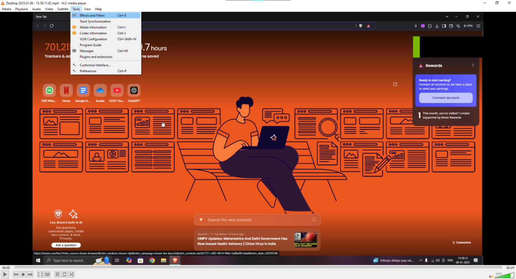
Task: Click the Ask a question button for Leo
Action: [66, 245]
